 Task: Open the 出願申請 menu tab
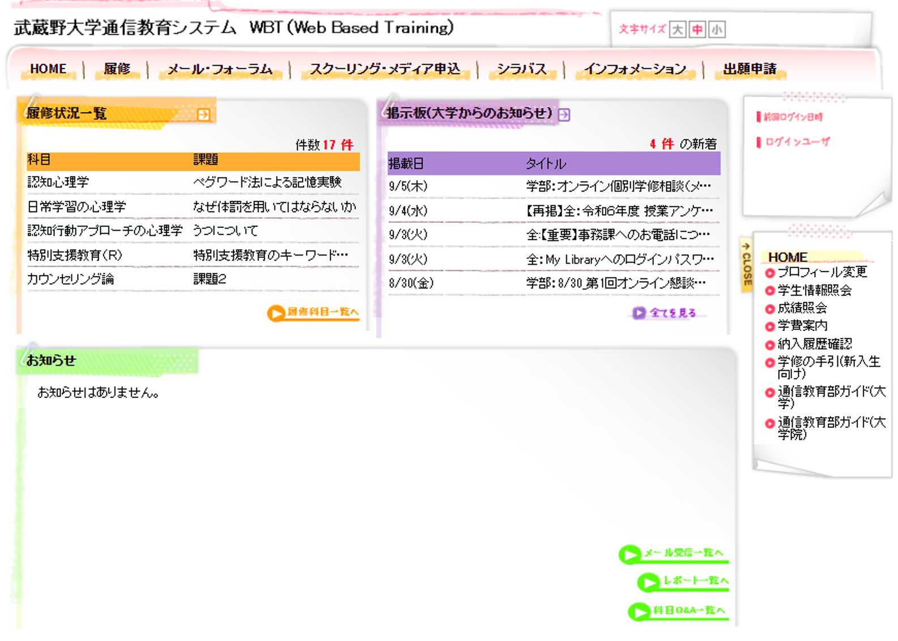(x=750, y=69)
